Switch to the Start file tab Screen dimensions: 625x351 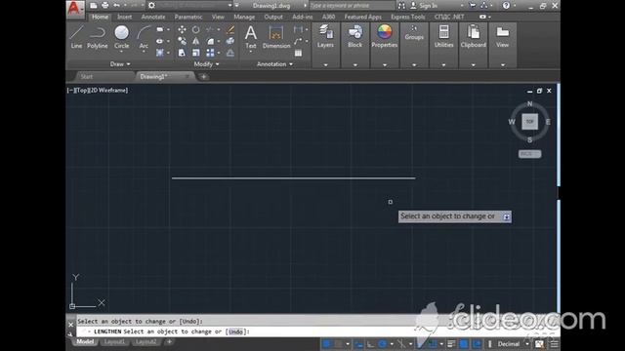(87, 76)
